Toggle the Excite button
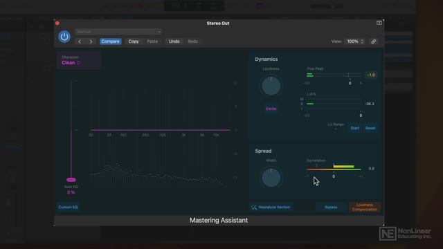 (x=271, y=109)
